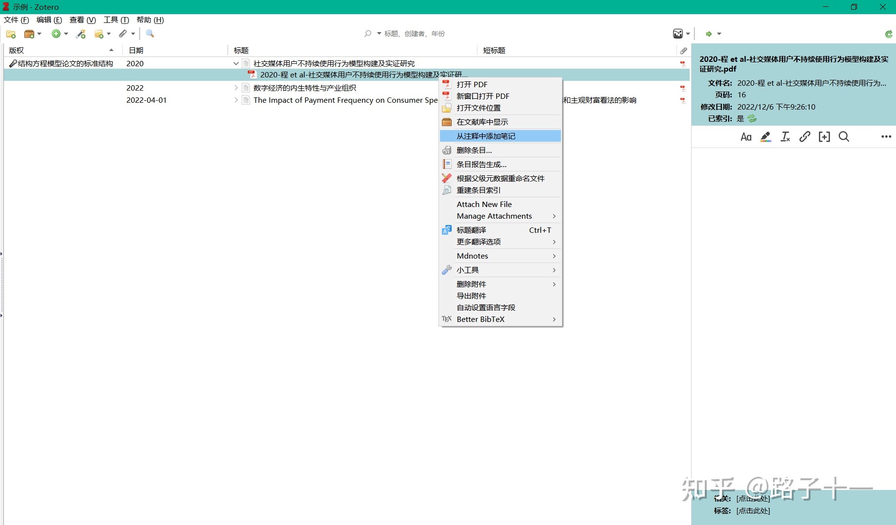Click 标签 [点击此处] to add tag
896x525 pixels.
coord(753,511)
